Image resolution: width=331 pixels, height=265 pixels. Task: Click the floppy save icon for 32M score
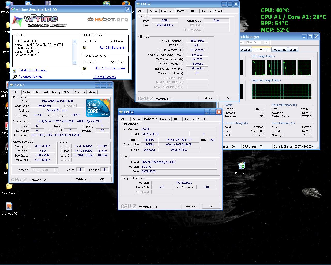[x=84, y=48]
